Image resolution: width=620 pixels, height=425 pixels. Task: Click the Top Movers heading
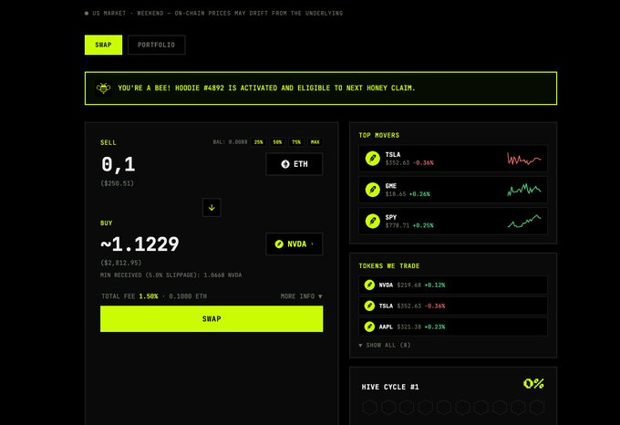[378, 135]
